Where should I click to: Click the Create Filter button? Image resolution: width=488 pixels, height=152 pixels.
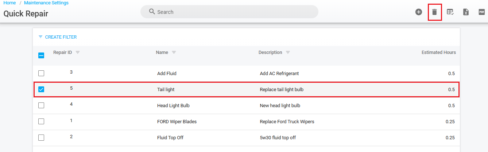[x=61, y=37]
